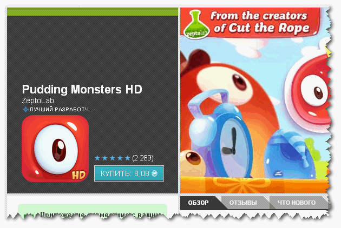Click the blue top developer diamond badge
The height and width of the screenshot is (228, 341).
[x=25, y=110]
